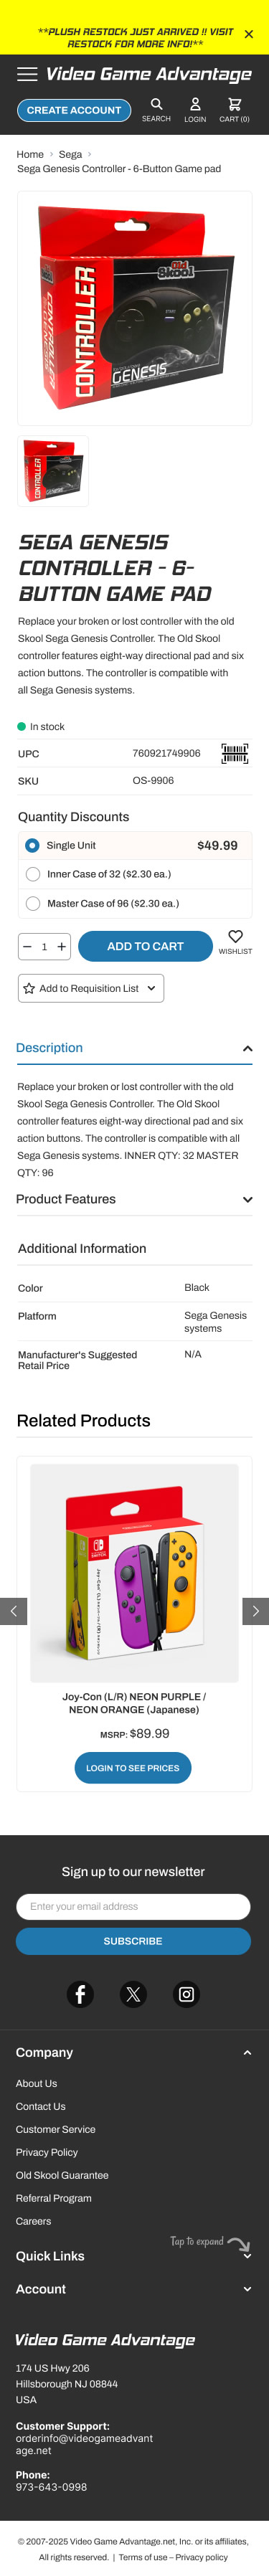Click the ADD TO CART button

click(x=145, y=946)
